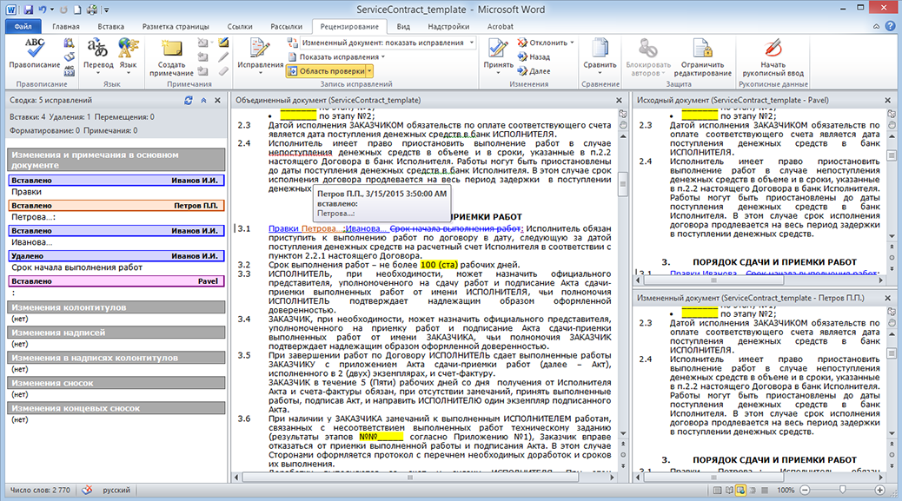This screenshot has height=501, width=902.
Task: Open the 'Измененный документ: показать исправления' dropdown
Action: coord(381,43)
